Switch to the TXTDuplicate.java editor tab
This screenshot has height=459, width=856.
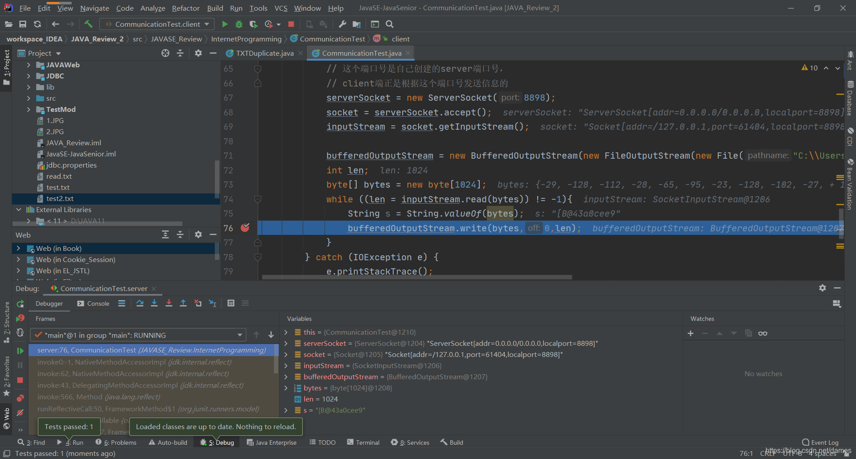tap(264, 53)
